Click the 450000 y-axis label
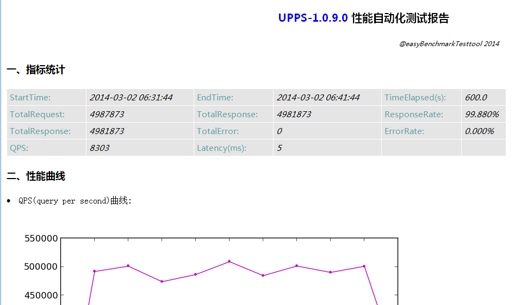Screen dimensions: 527x305 tap(41, 295)
